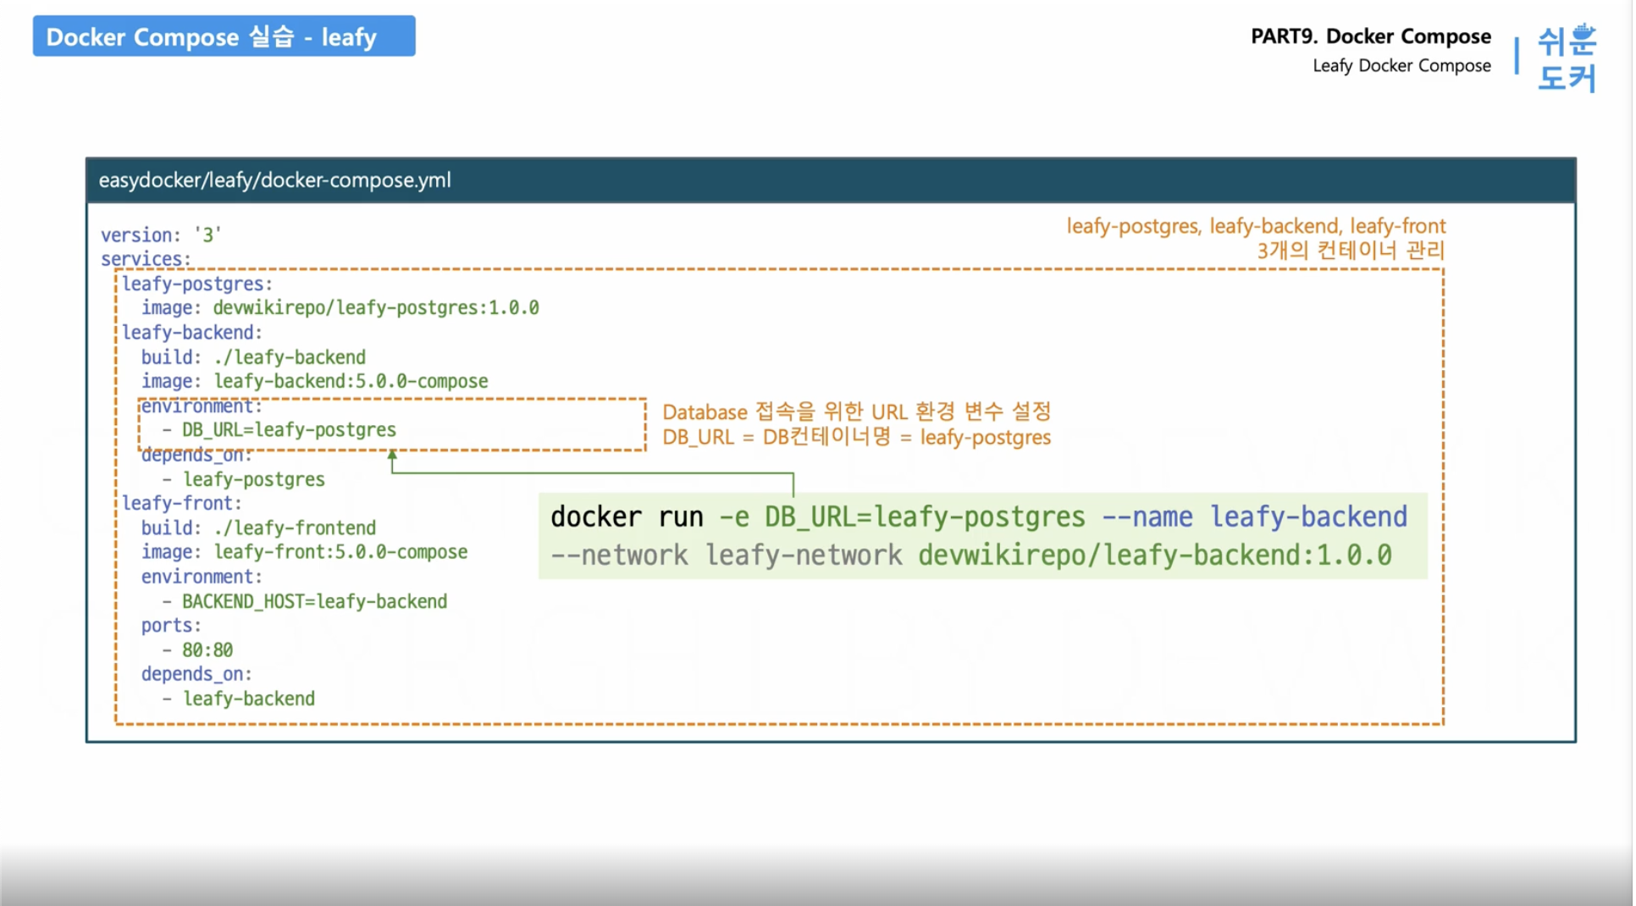Click the 'leafy-front:' service key
Image resolution: width=1636 pixels, height=906 pixels.
[x=182, y=504]
